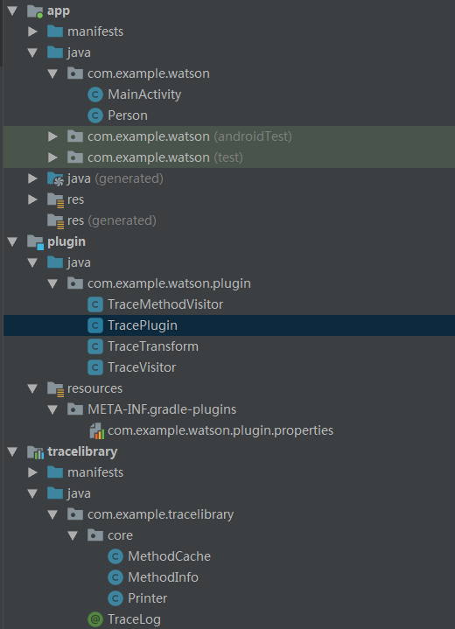Collapse META-INF.gradle-plugins folder arrow

coord(52,409)
